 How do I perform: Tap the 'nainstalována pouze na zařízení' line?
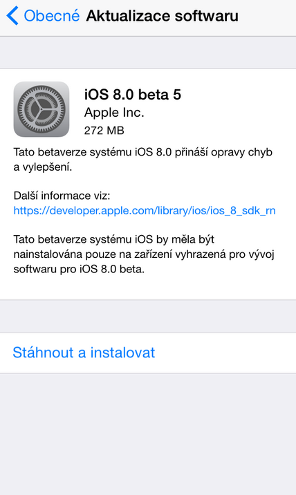point(144,254)
